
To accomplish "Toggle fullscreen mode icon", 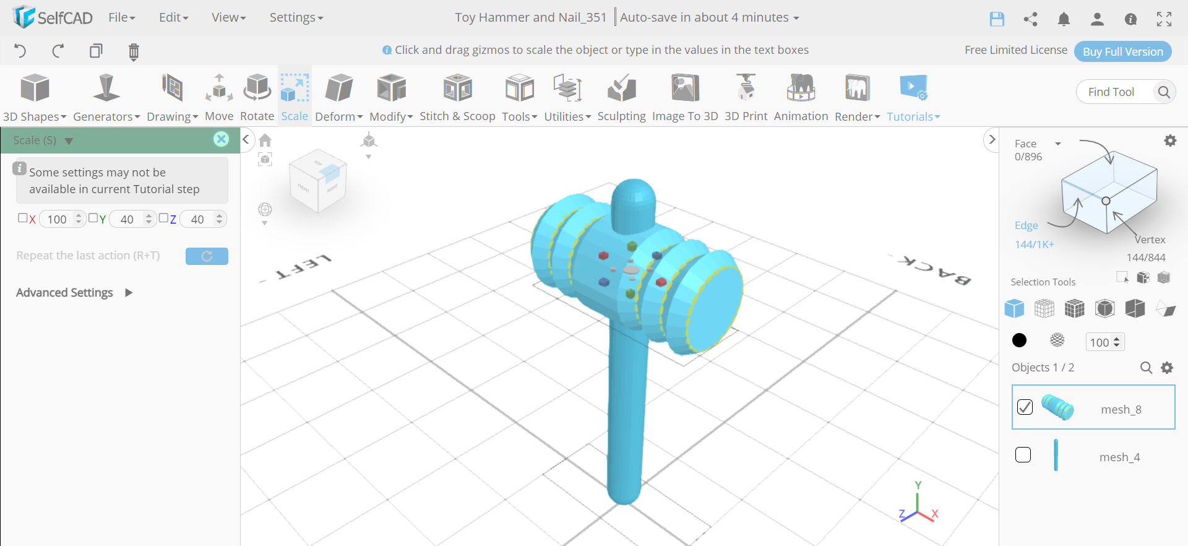I will pyautogui.click(x=1164, y=19).
